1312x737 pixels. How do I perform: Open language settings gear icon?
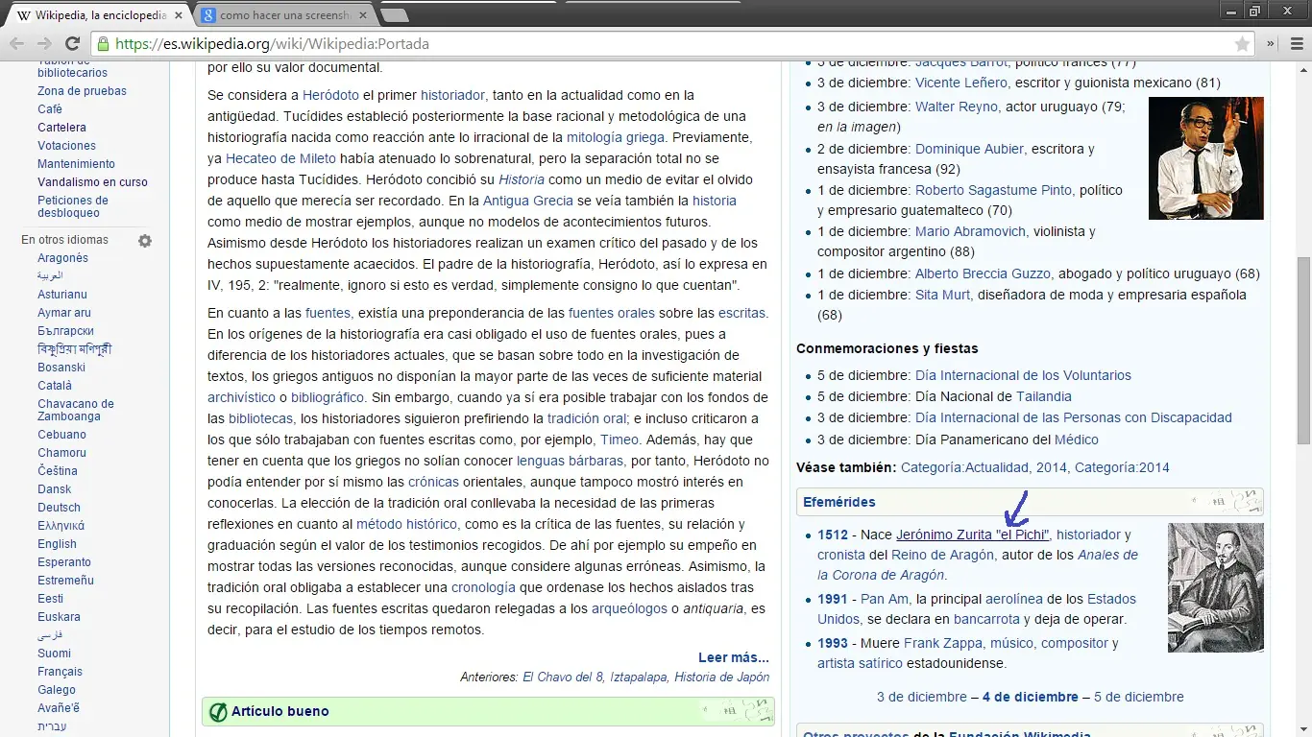145,241
